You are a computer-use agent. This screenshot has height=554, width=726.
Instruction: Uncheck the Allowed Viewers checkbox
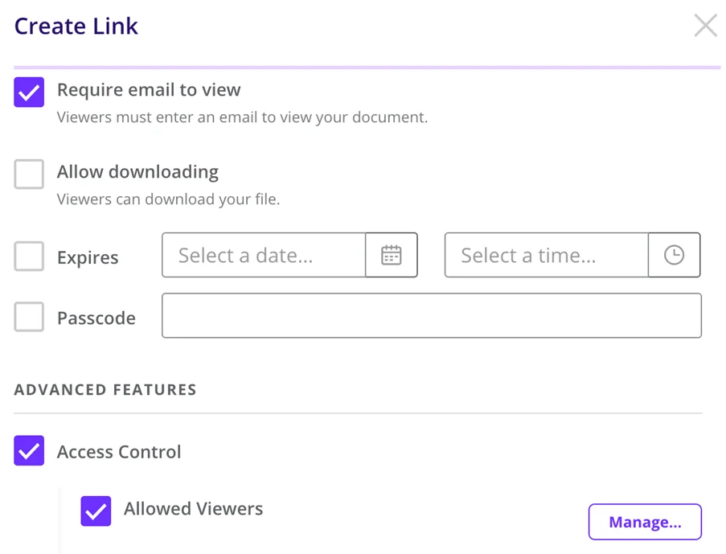click(96, 511)
